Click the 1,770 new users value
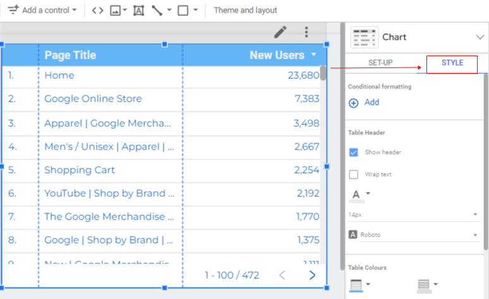Screen dimensions: 489x299 tap(308, 217)
